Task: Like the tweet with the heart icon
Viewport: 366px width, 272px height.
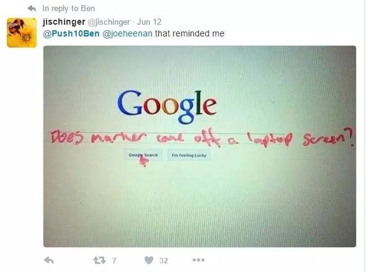Action: pos(149,260)
